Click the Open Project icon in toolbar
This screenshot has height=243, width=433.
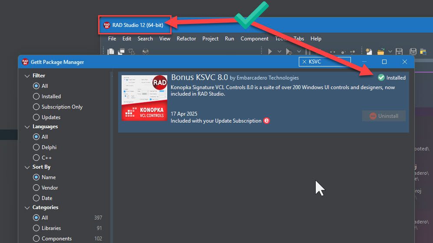[x=423, y=51]
